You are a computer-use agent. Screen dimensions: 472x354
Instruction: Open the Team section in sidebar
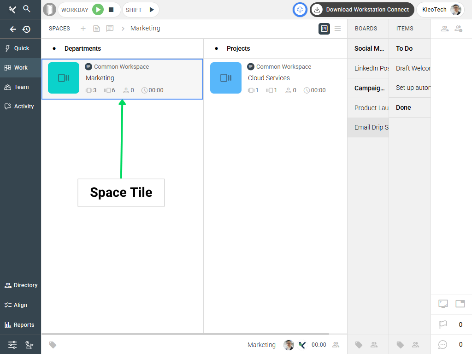click(x=21, y=87)
